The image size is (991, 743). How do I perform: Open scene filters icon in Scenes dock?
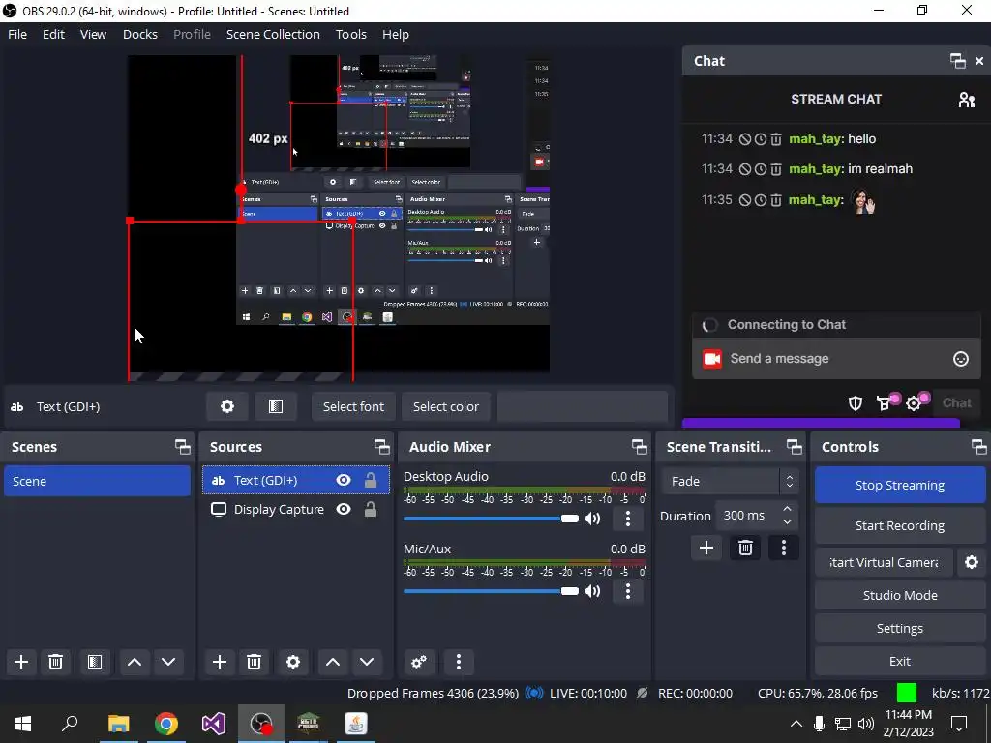click(x=95, y=662)
